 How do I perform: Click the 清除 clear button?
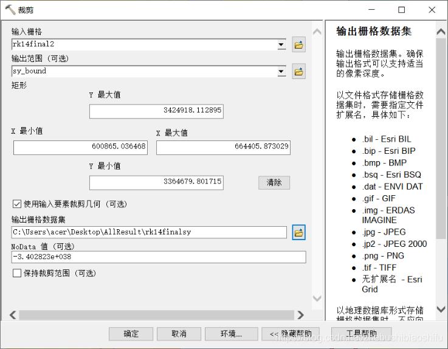[274, 182]
